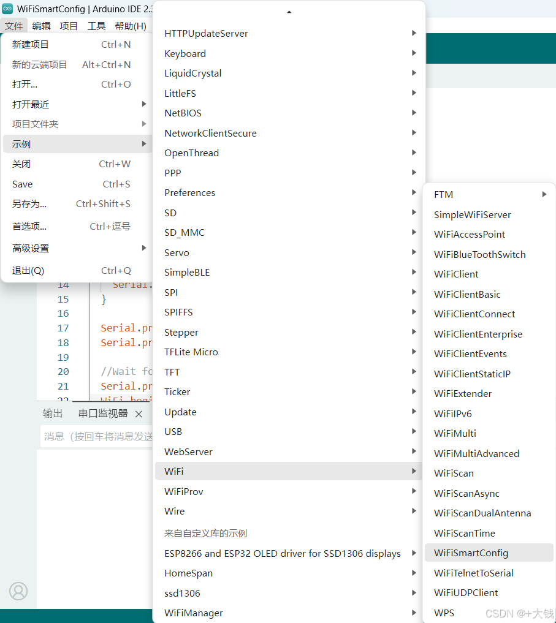Open the OpenThread examples submenu
The width and height of the screenshot is (556, 623).
tap(289, 153)
